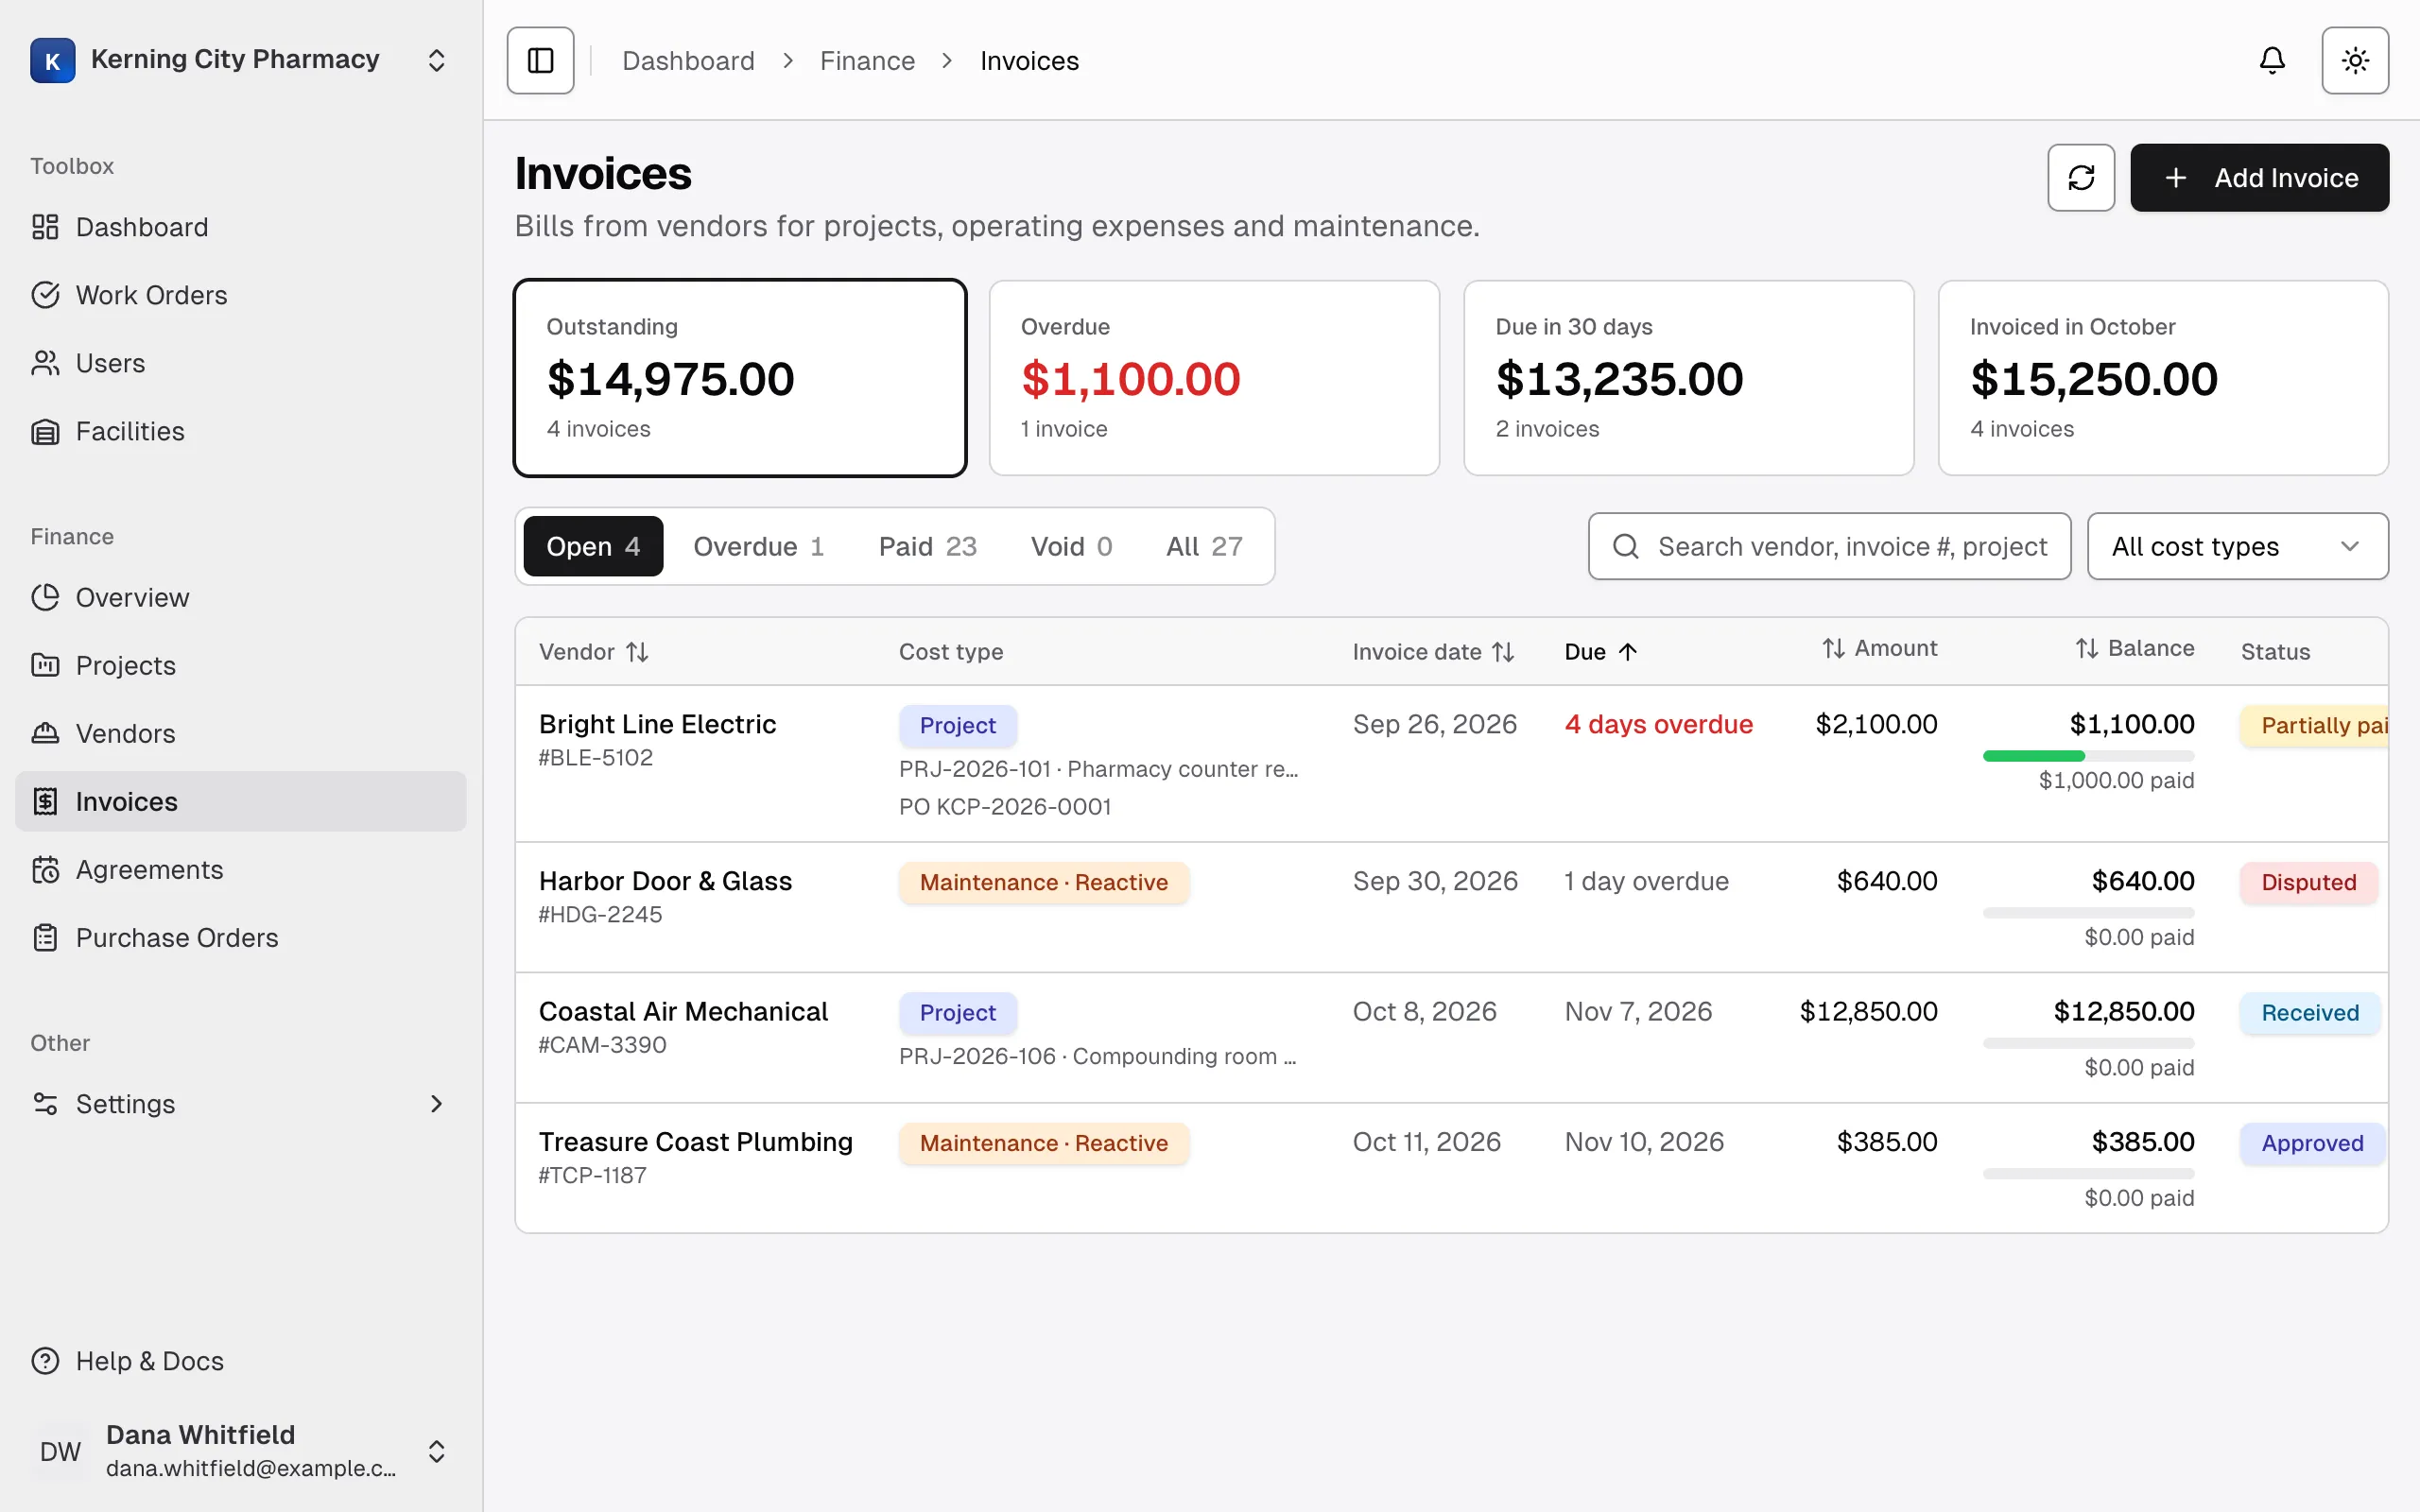The width and height of the screenshot is (2420, 1512).
Task: Open the Kerning City Pharmacy switcher
Action: 240,60
